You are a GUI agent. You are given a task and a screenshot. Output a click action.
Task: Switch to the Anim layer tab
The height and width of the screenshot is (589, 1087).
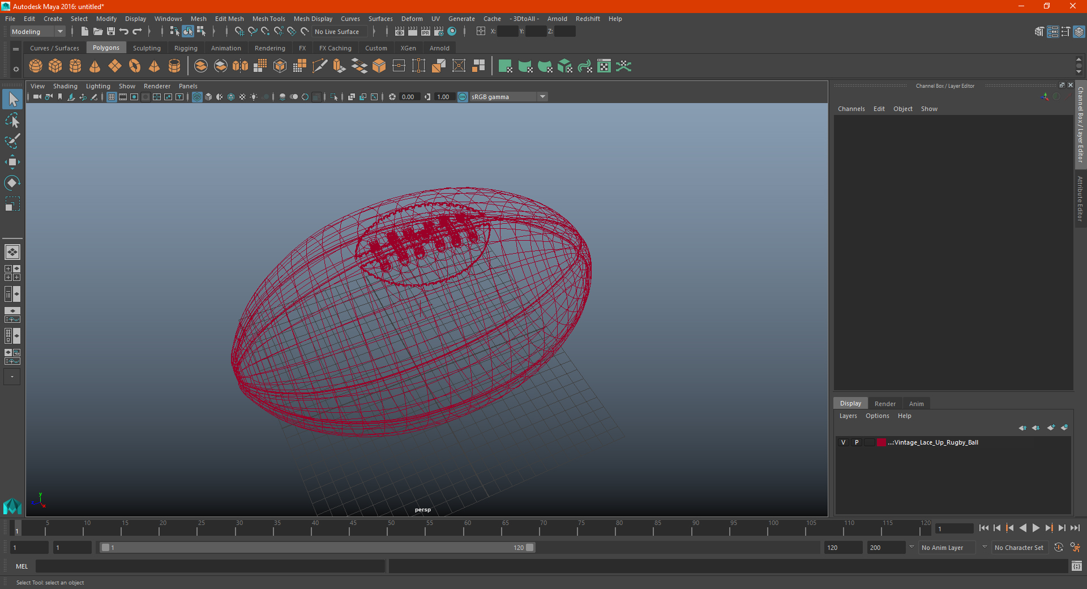point(916,404)
